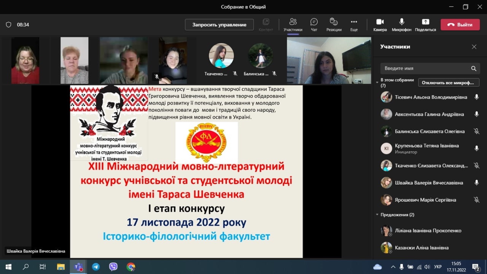Toggle the Camera (Камера) button
Image resolution: width=487 pixels, height=274 pixels.
tap(380, 25)
